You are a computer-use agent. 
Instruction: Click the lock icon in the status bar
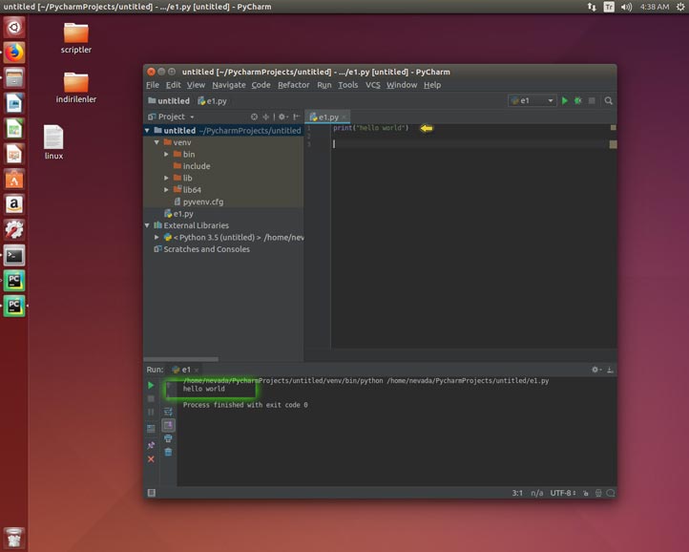pyautogui.click(x=586, y=493)
